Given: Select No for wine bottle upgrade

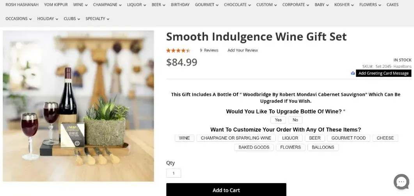Looking at the screenshot, I should click(295, 120).
